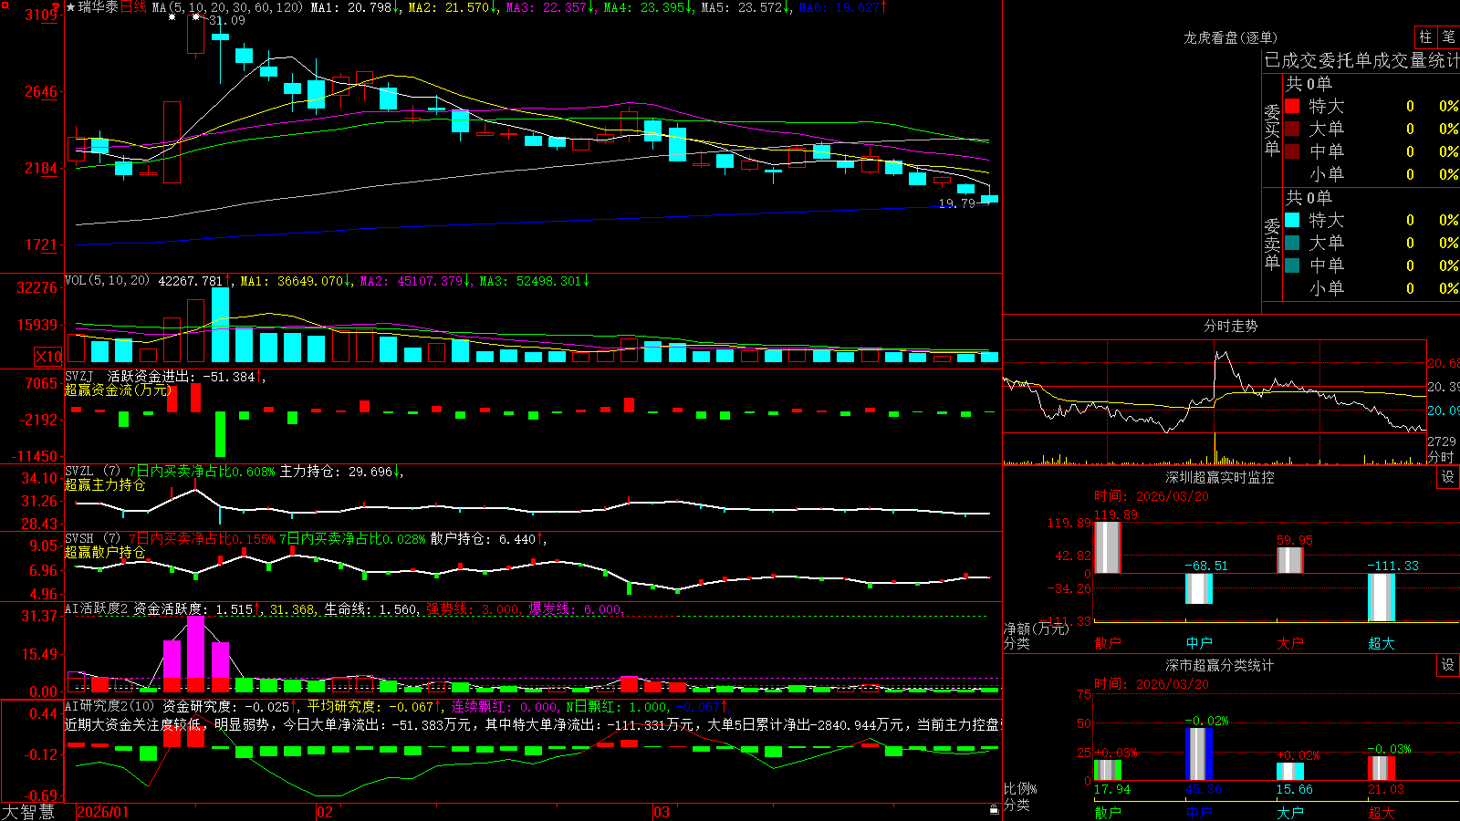Select the MA(5,10,20,30,60,120) indicator label
The width and height of the screenshot is (1460, 821).
coord(227,7)
